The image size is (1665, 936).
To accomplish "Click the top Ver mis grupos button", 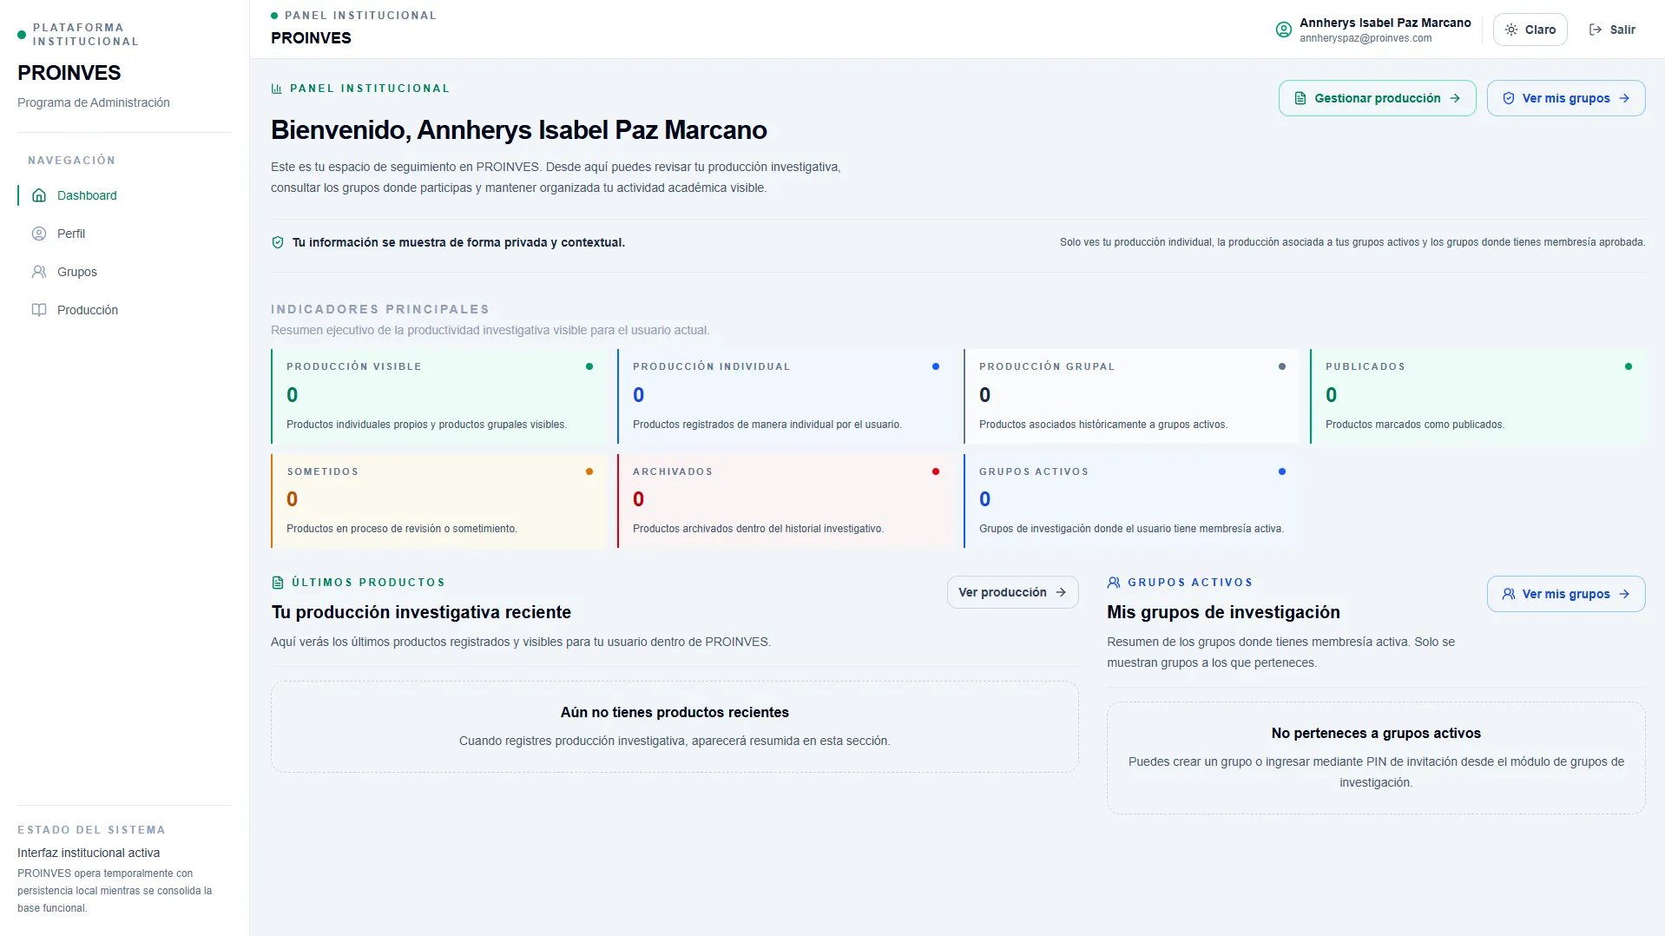I will [1566, 98].
